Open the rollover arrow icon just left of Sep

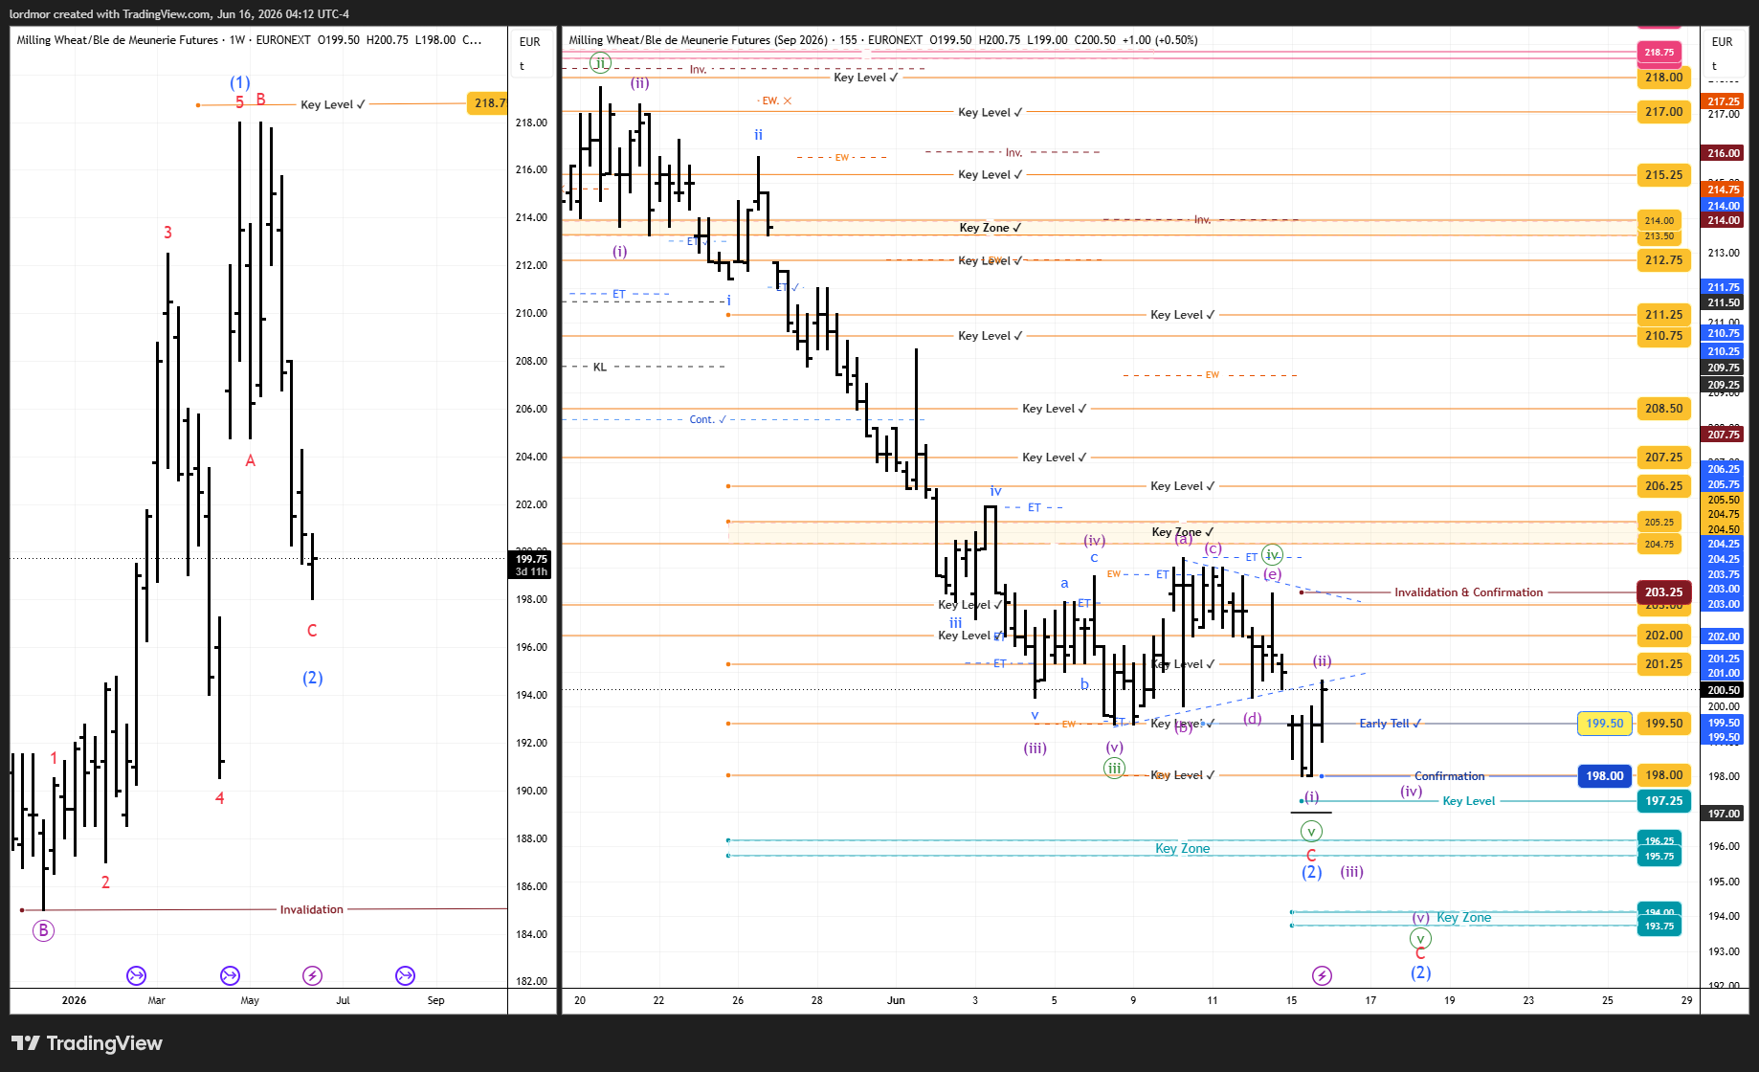405,975
